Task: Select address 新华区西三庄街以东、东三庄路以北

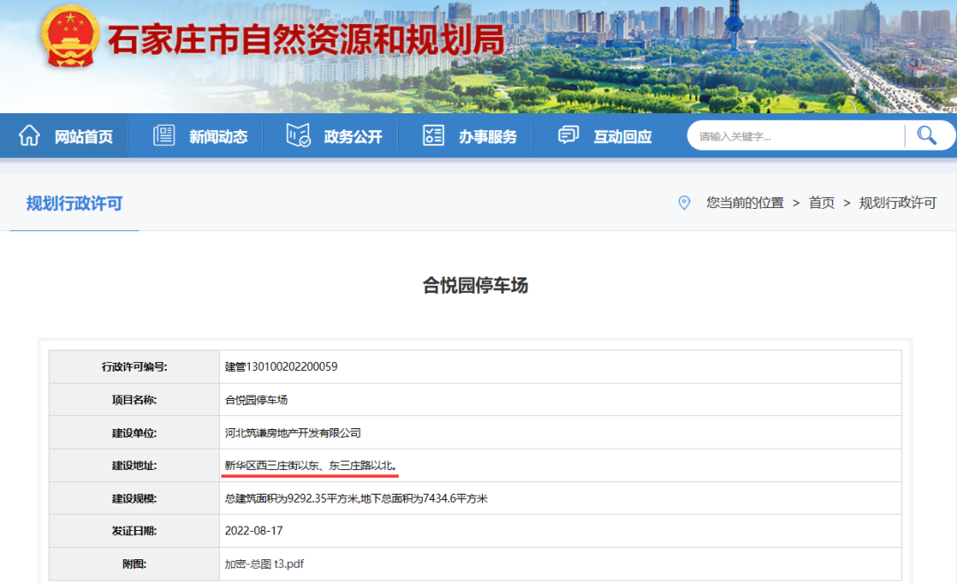Action: pos(310,465)
